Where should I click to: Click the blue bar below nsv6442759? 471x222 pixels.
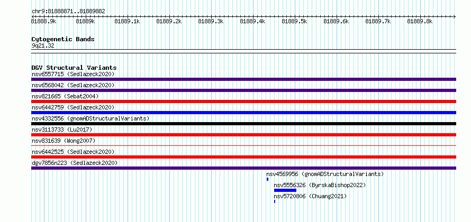pos(243,113)
